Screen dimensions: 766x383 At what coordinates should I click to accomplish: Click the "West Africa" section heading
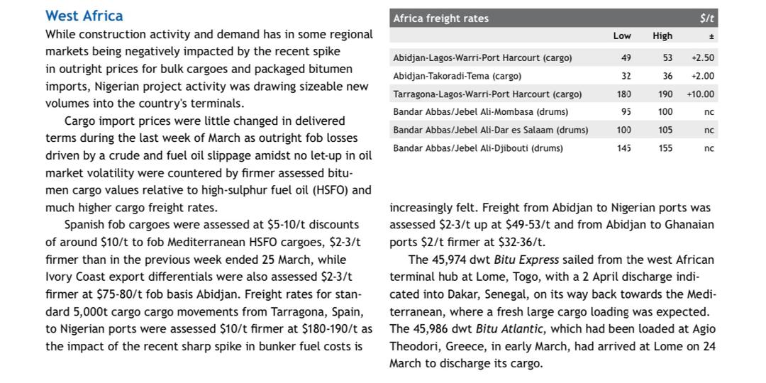click(84, 16)
